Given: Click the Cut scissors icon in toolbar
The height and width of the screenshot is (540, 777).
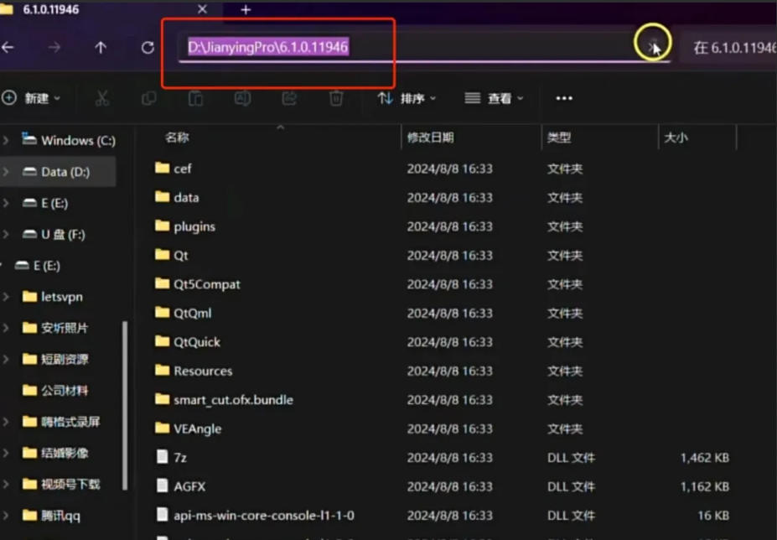Looking at the screenshot, I should (102, 98).
